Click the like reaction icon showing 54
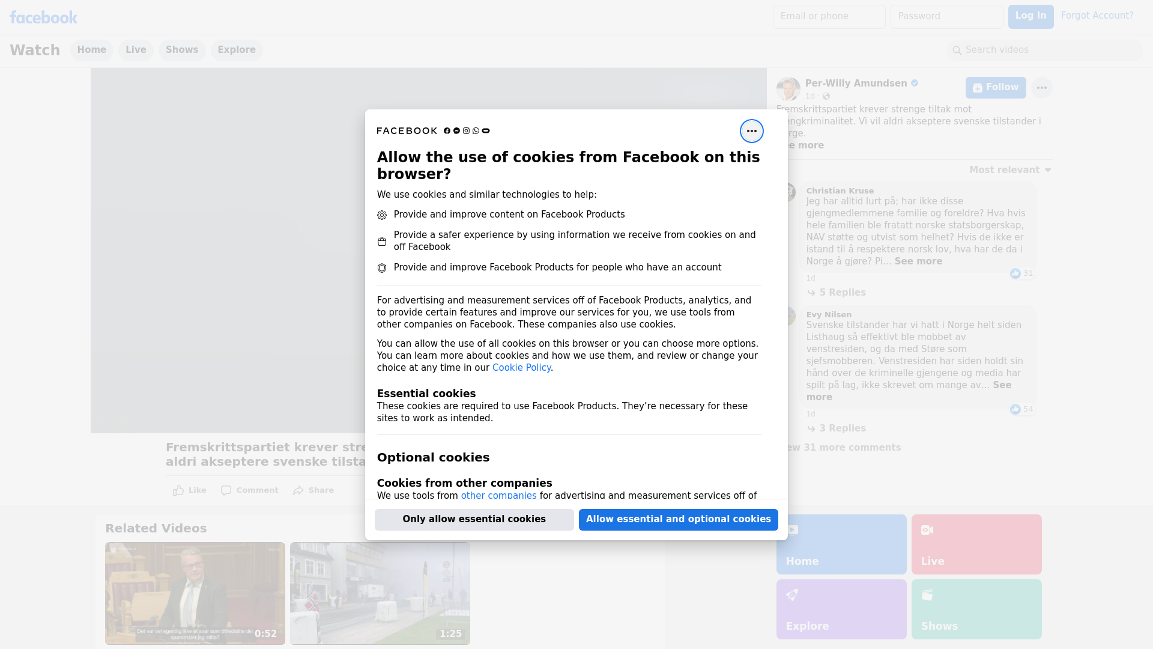 tap(1015, 410)
